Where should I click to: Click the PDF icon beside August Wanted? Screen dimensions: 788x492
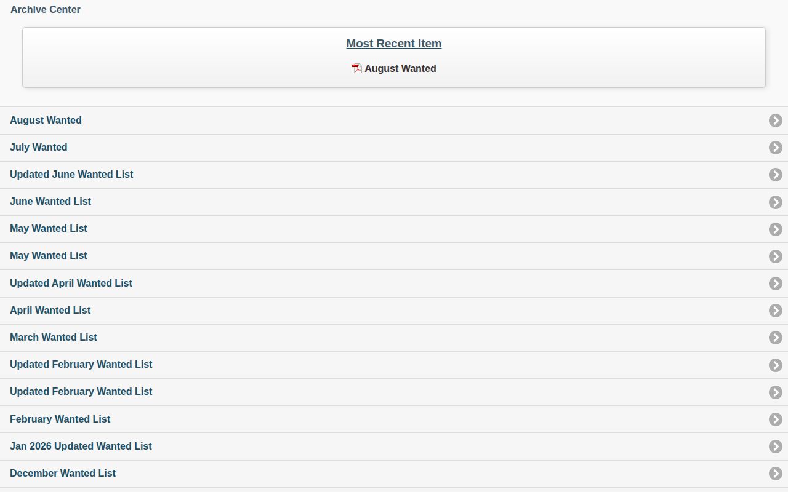(x=357, y=68)
